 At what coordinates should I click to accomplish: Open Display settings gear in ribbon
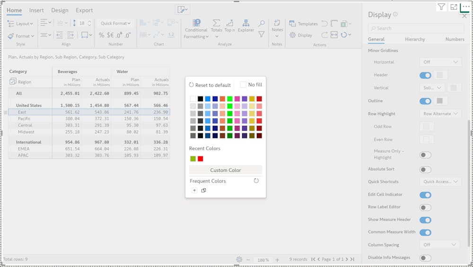(292, 35)
